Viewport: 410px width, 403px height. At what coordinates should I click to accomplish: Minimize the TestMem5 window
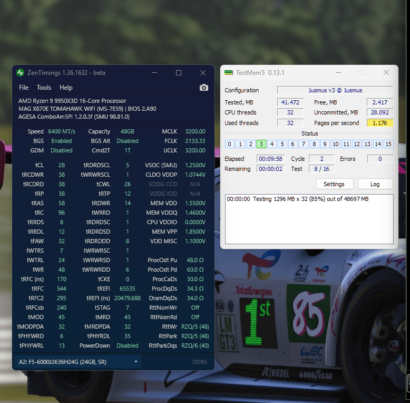pos(338,72)
